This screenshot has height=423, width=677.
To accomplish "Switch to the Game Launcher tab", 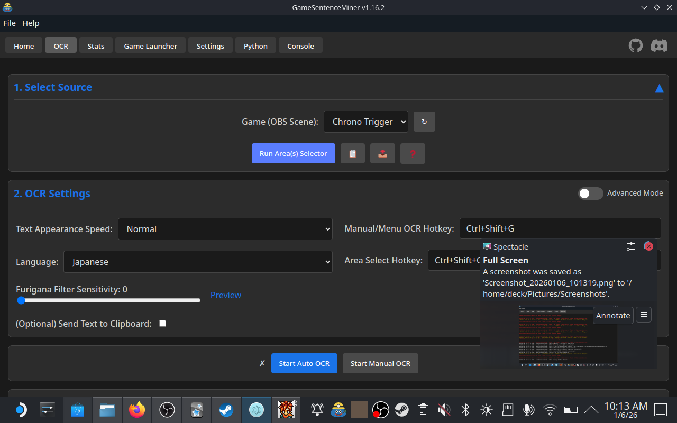I will click(x=150, y=45).
